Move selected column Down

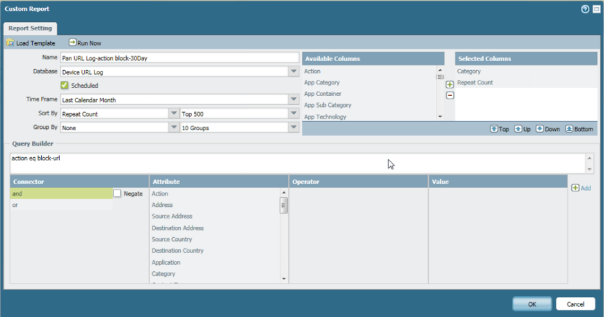(540, 129)
